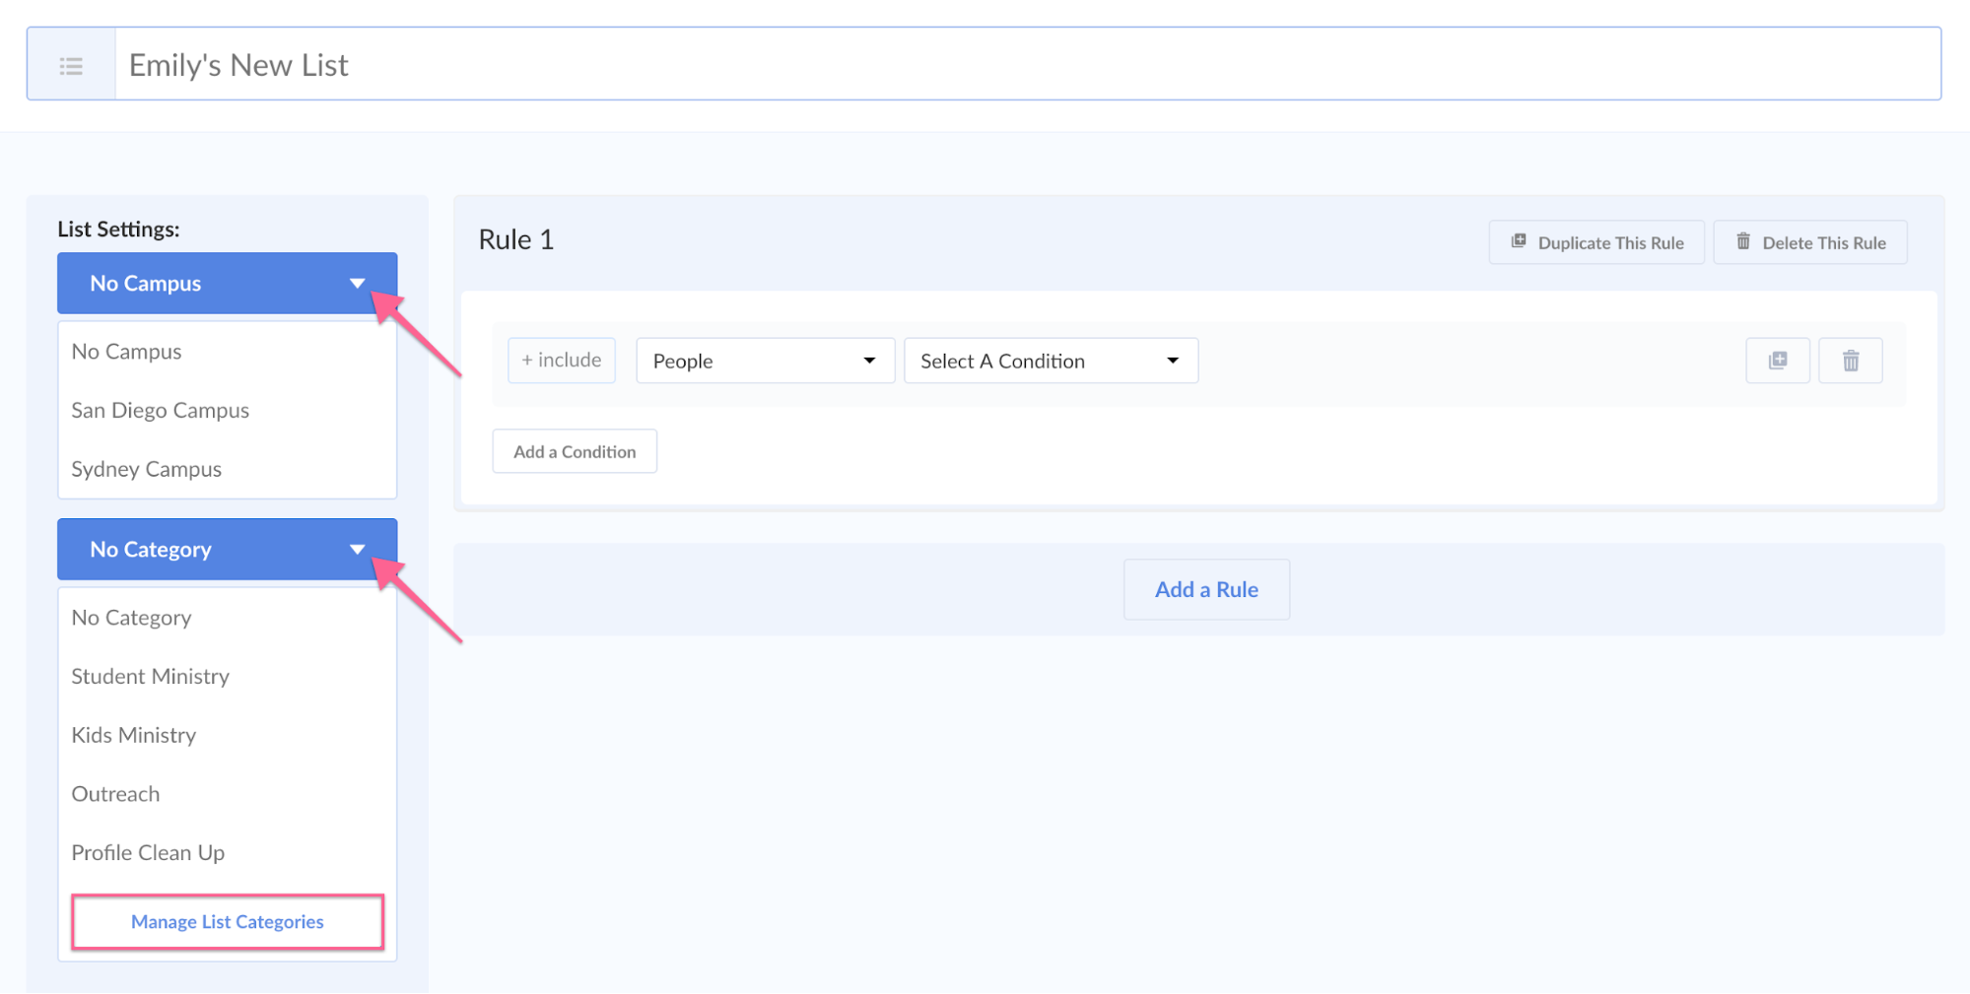
Task: Select No Campus option in list
Action: [x=126, y=352]
